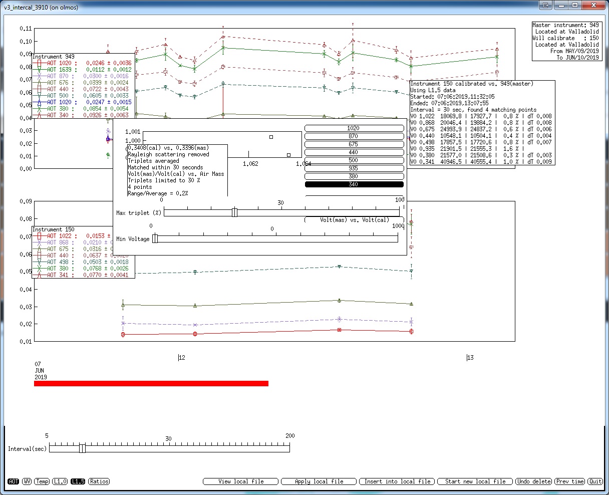
Task: Click 'Triplets limited to 30 %' text
Action: pos(164,180)
